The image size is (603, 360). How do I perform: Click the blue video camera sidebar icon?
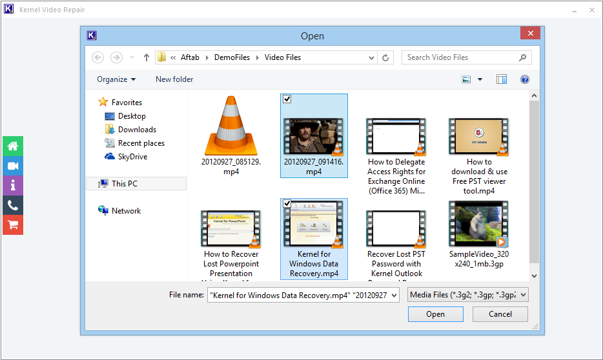click(x=12, y=166)
